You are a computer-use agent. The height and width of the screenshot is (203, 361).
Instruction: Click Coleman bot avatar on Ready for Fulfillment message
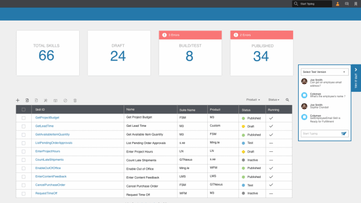point(304,117)
